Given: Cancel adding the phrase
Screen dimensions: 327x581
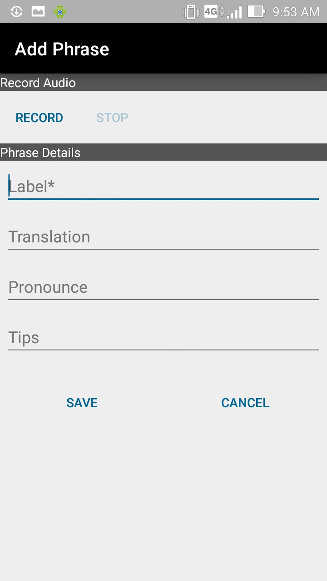Looking at the screenshot, I should tap(245, 403).
